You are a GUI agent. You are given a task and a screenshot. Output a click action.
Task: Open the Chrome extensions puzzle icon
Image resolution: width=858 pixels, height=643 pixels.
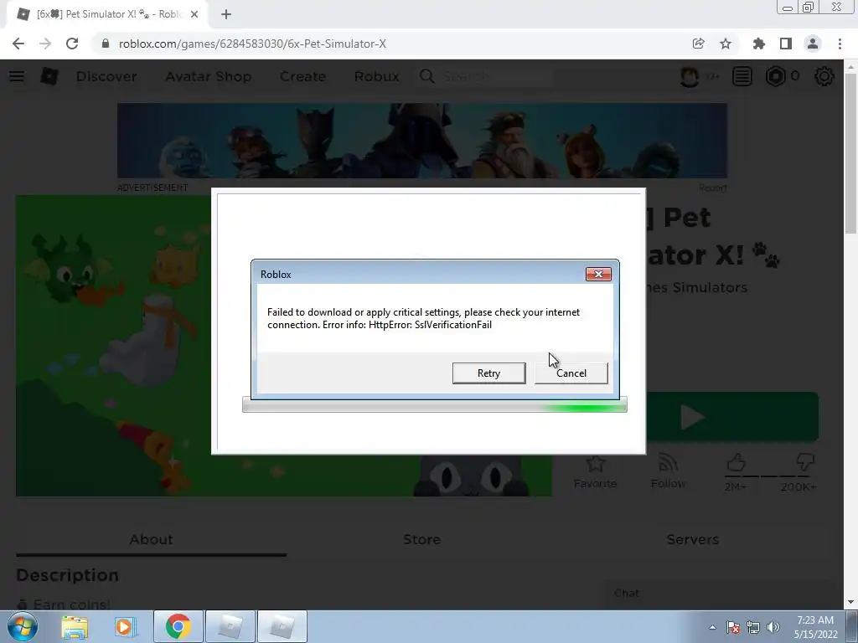pos(758,44)
